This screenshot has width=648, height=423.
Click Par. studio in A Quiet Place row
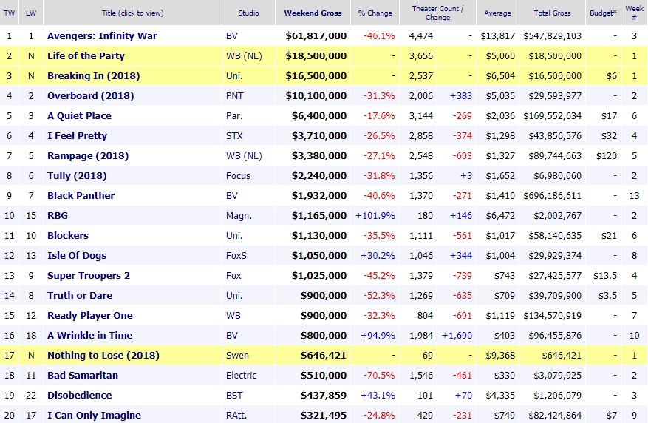pyautogui.click(x=234, y=116)
